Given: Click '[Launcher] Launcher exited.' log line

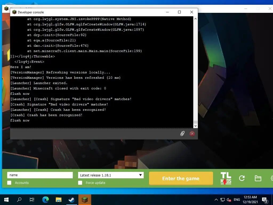Looking at the screenshot, I should click(39, 83).
